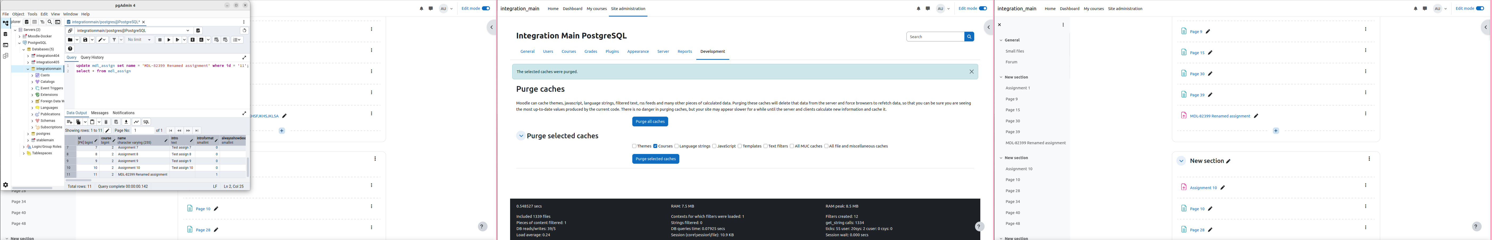Check the JavaScript cache checkbox
Viewport: 1492px width, 240px height.
[714, 146]
